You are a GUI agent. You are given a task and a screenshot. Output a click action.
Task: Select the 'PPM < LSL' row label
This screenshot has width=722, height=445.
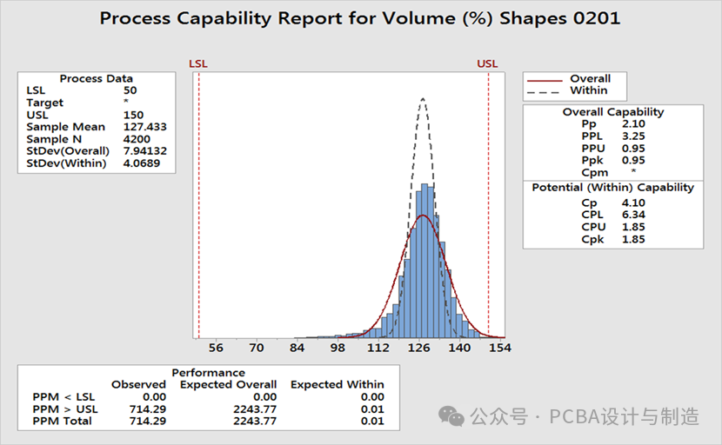pyautogui.click(x=64, y=397)
